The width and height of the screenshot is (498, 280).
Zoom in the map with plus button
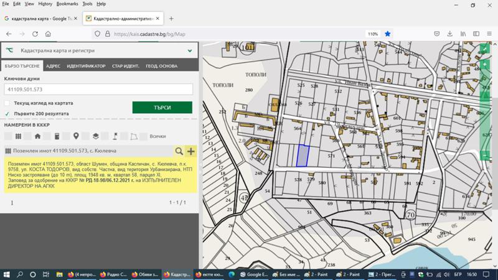(485, 65)
